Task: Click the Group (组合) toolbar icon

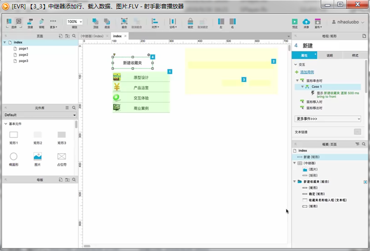Action: tap(124, 21)
